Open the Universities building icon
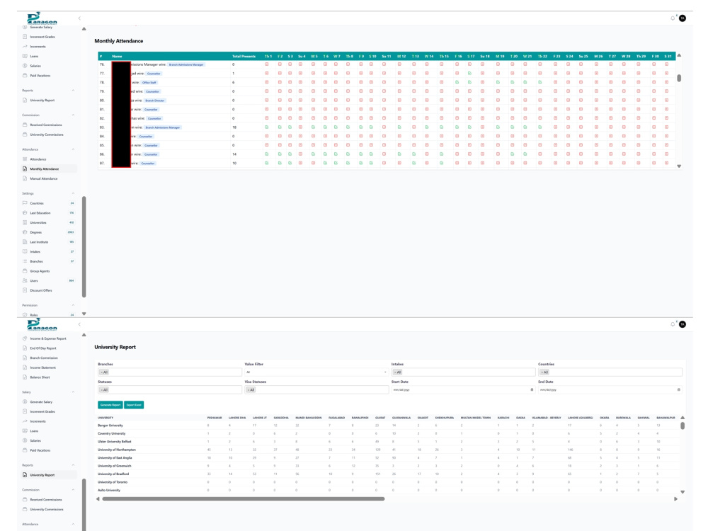The height and width of the screenshot is (531, 708). [x=25, y=222]
